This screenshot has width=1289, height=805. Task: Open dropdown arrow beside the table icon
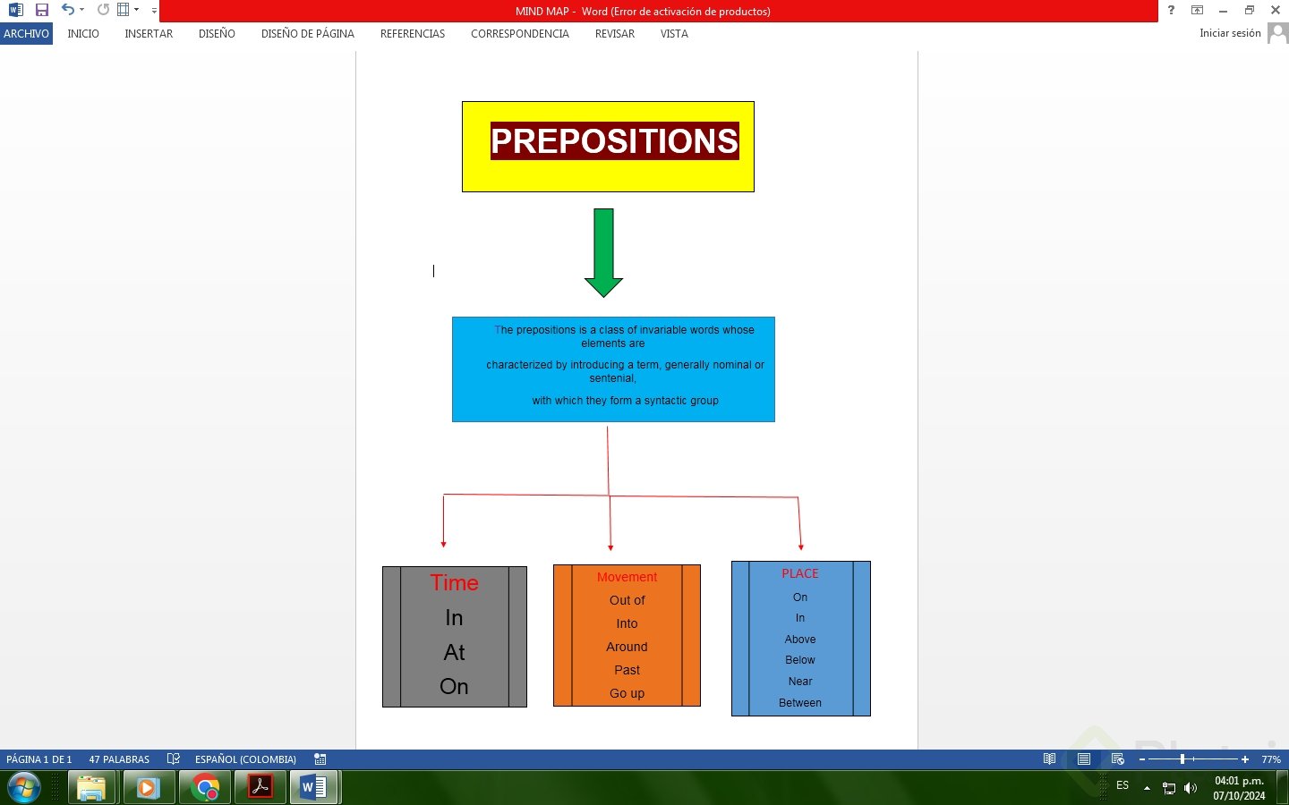pos(136,10)
